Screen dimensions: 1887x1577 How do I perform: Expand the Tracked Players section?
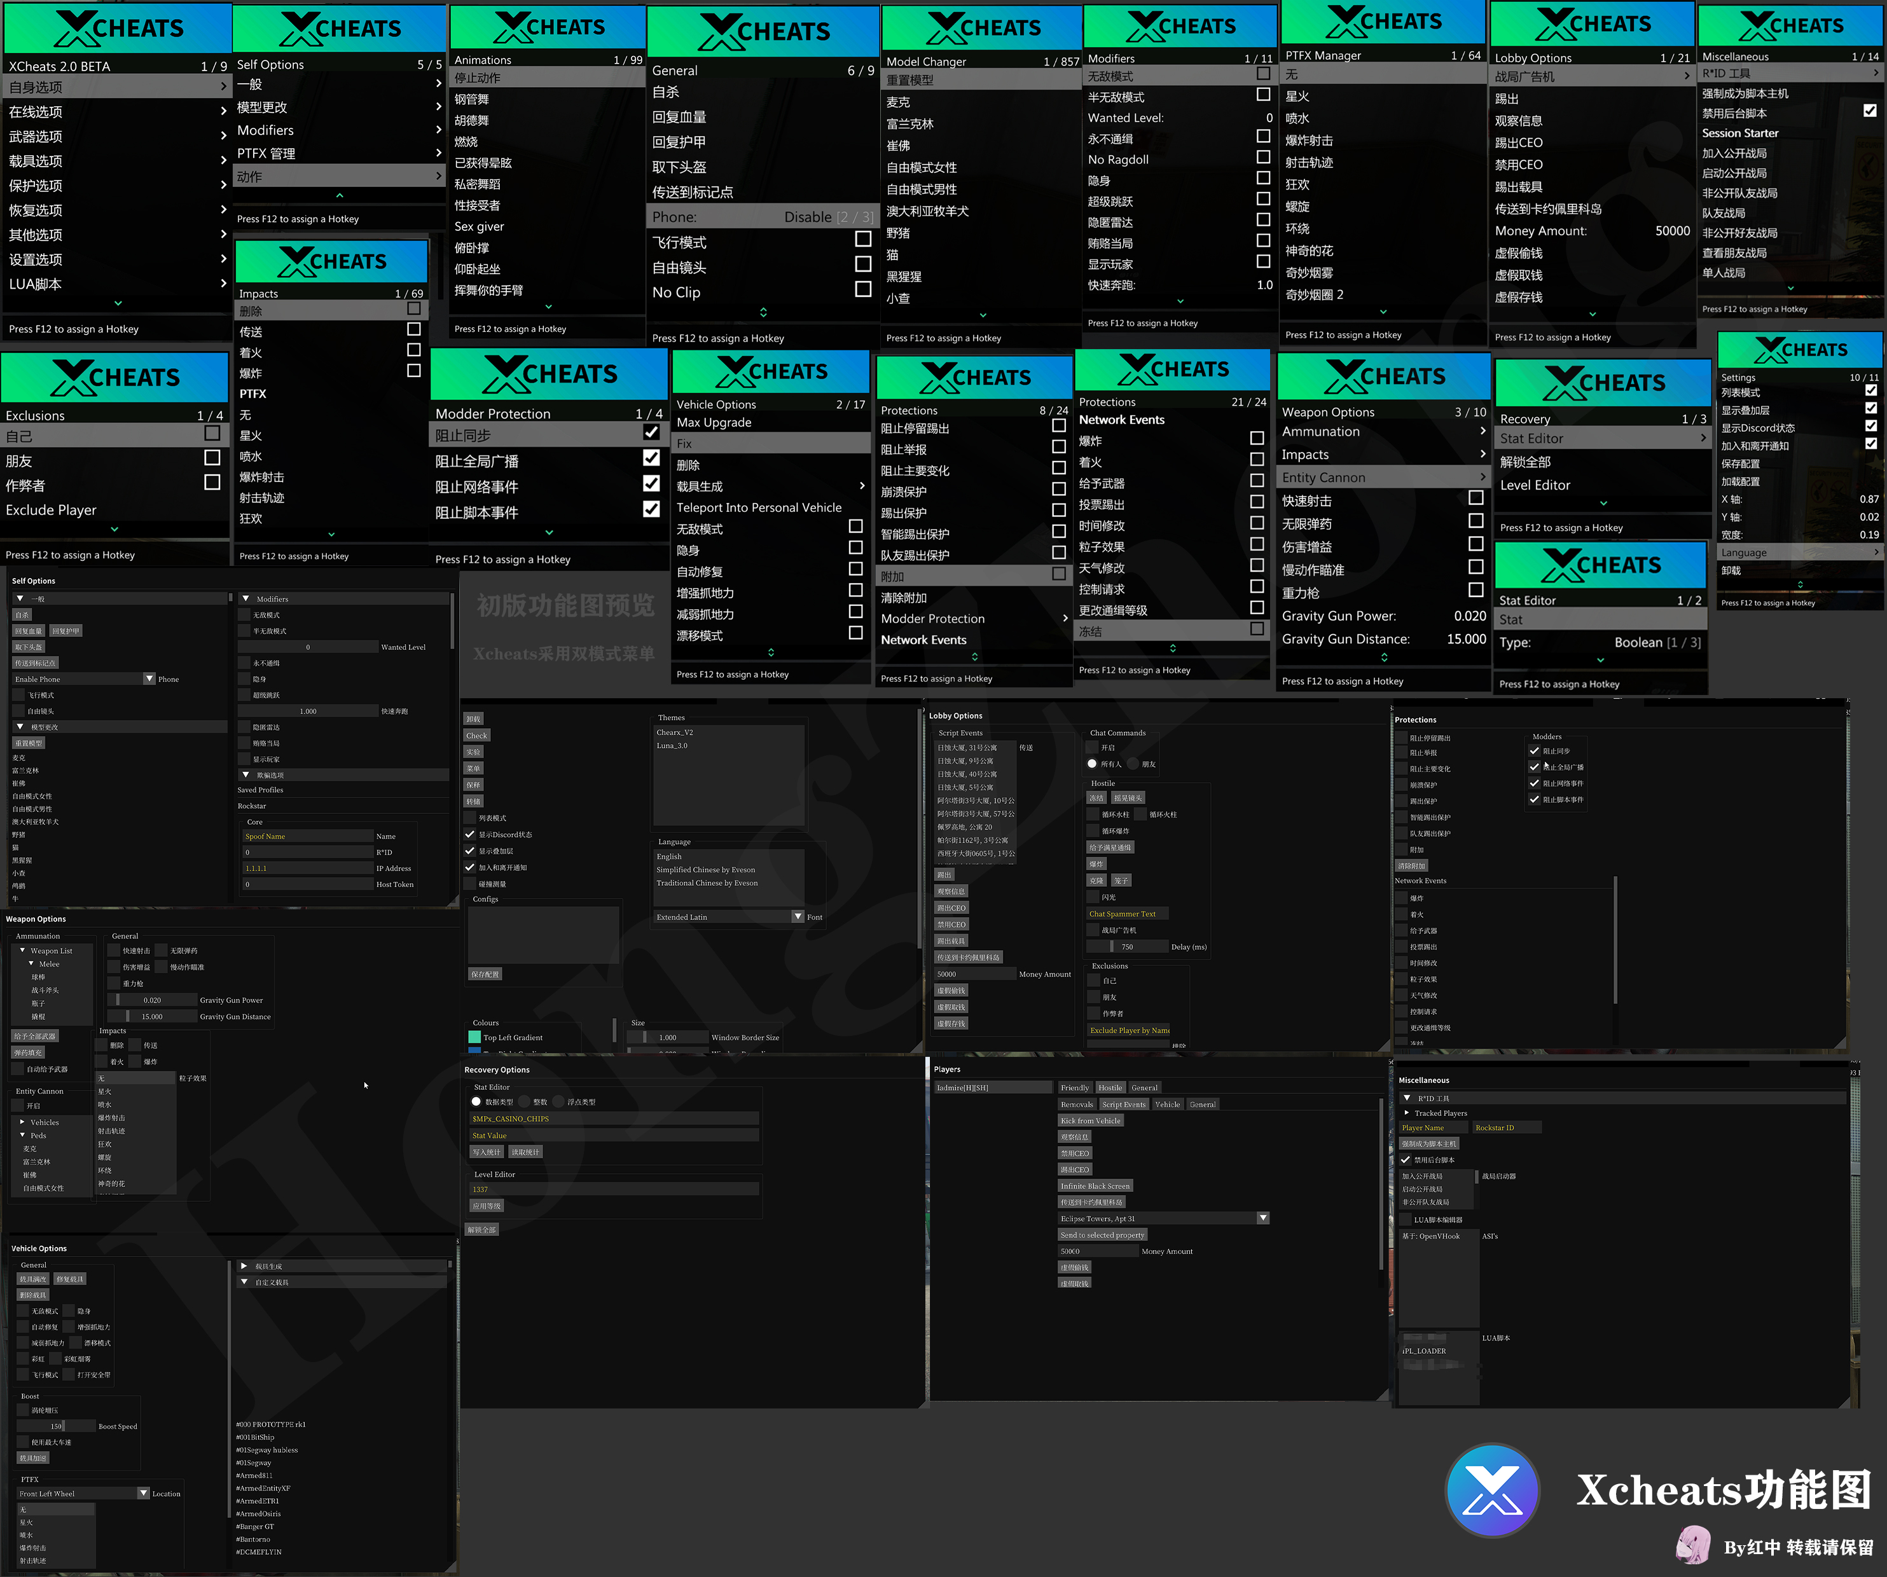tap(1407, 1112)
